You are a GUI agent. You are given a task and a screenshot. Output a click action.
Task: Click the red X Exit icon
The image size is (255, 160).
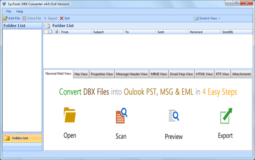(x=62, y=18)
